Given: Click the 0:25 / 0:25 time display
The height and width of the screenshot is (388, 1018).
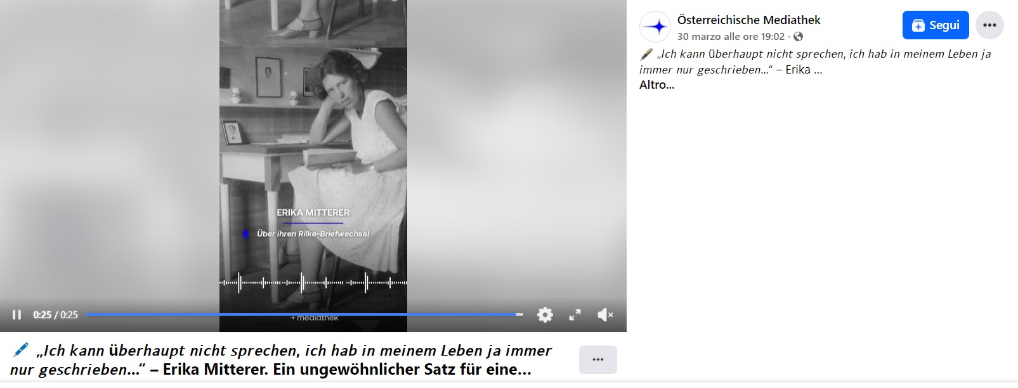Looking at the screenshot, I should pyautogui.click(x=56, y=315).
